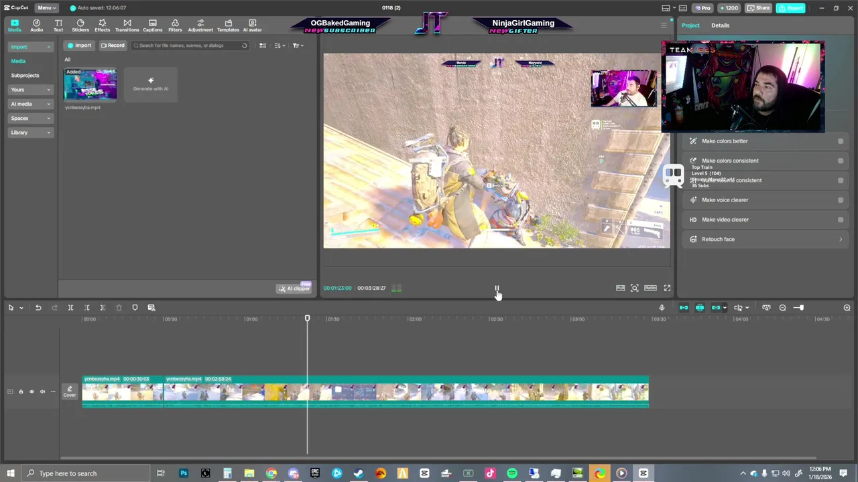858x482 pixels.
Task: Click the Undo icon in timeline toolbar
Action: coord(38,307)
